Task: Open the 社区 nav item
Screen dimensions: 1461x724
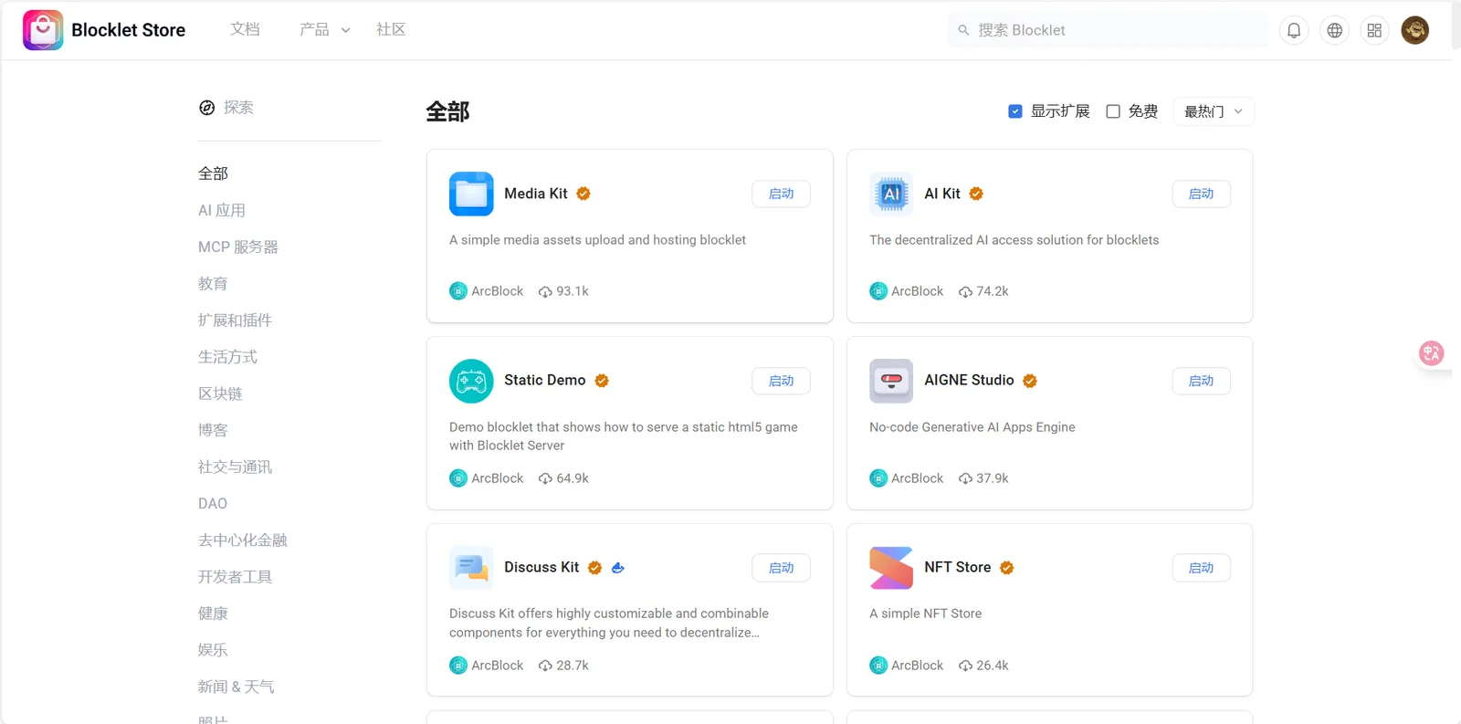Action: 391,30
